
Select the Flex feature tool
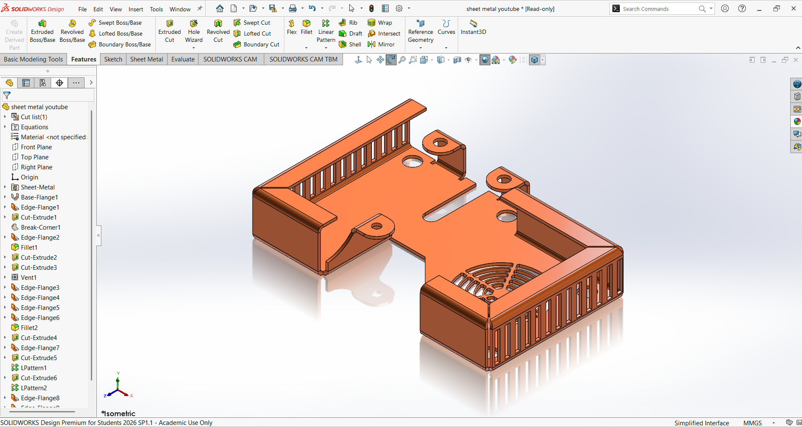pyautogui.click(x=291, y=27)
